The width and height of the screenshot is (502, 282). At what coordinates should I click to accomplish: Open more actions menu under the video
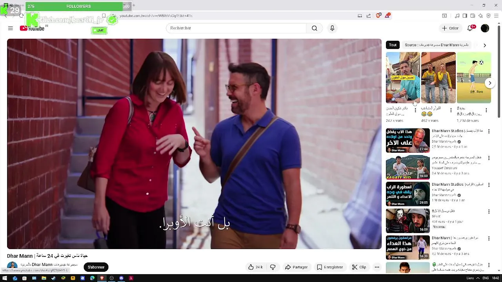(x=377, y=267)
